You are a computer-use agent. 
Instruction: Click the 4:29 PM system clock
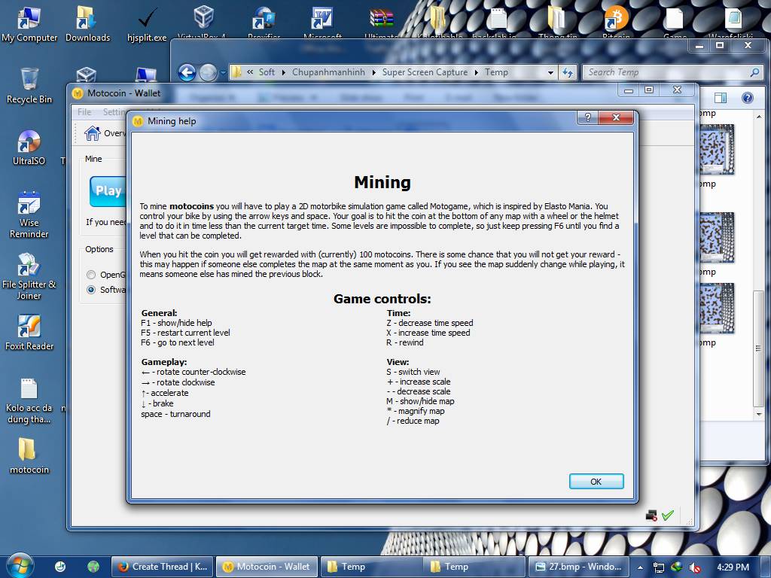click(733, 567)
